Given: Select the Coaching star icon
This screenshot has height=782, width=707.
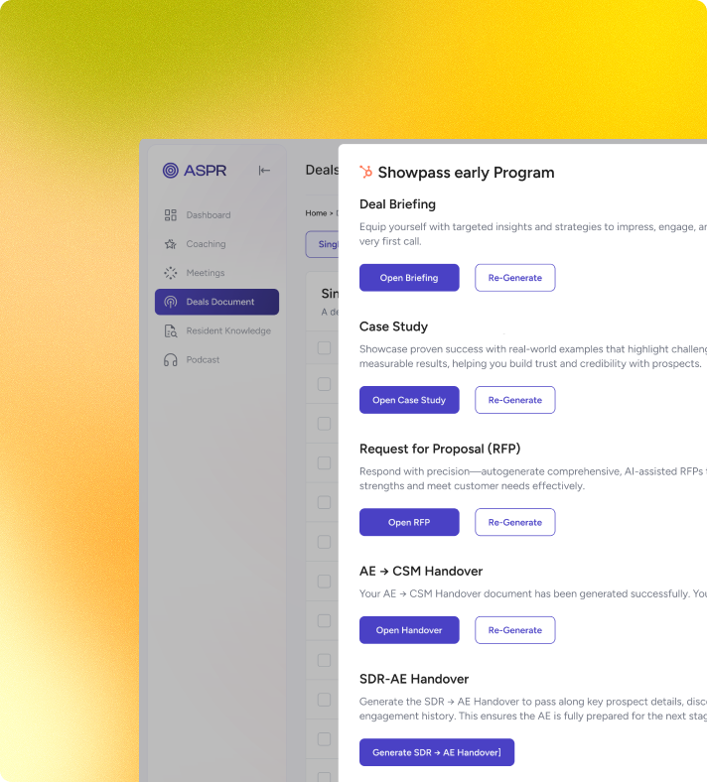Looking at the screenshot, I should pyautogui.click(x=171, y=244).
